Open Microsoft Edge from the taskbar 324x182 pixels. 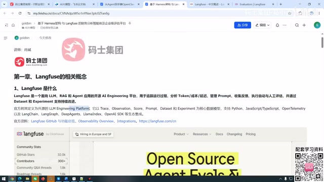pos(20,178)
